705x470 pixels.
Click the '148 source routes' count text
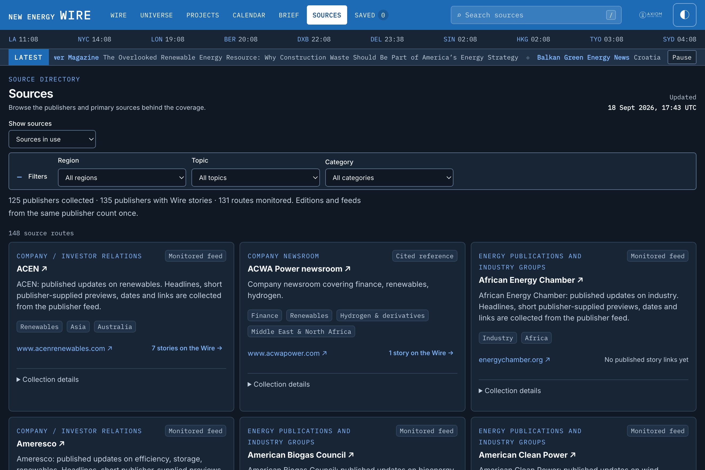pyautogui.click(x=41, y=233)
